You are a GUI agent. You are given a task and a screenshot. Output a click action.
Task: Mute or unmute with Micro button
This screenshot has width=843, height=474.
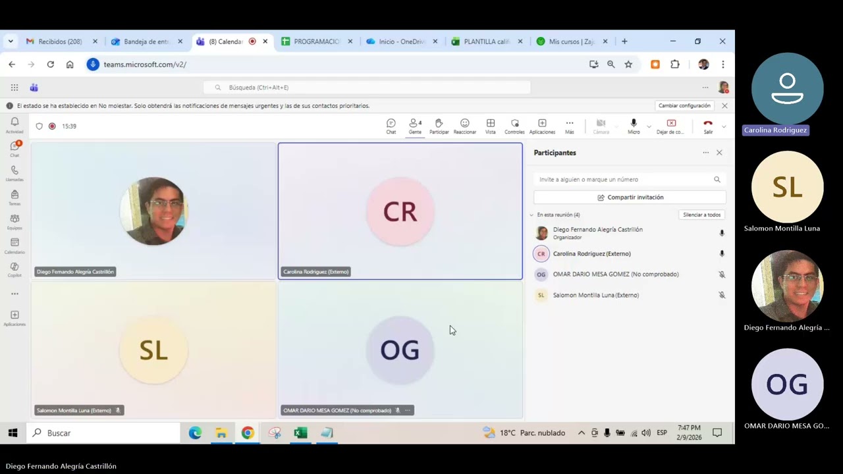[634, 126]
